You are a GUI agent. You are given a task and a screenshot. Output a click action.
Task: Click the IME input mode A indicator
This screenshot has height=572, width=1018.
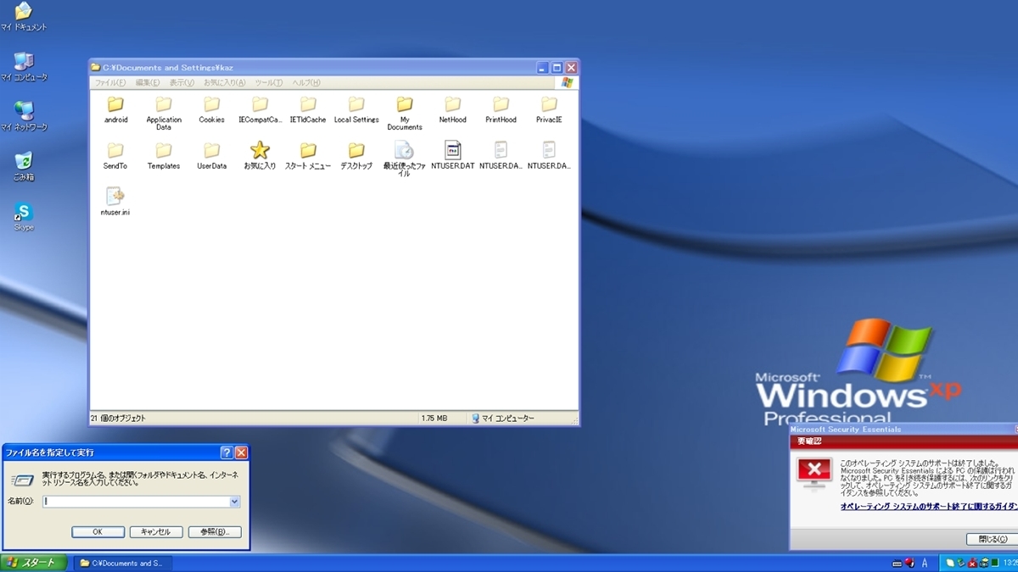(924, 563)
